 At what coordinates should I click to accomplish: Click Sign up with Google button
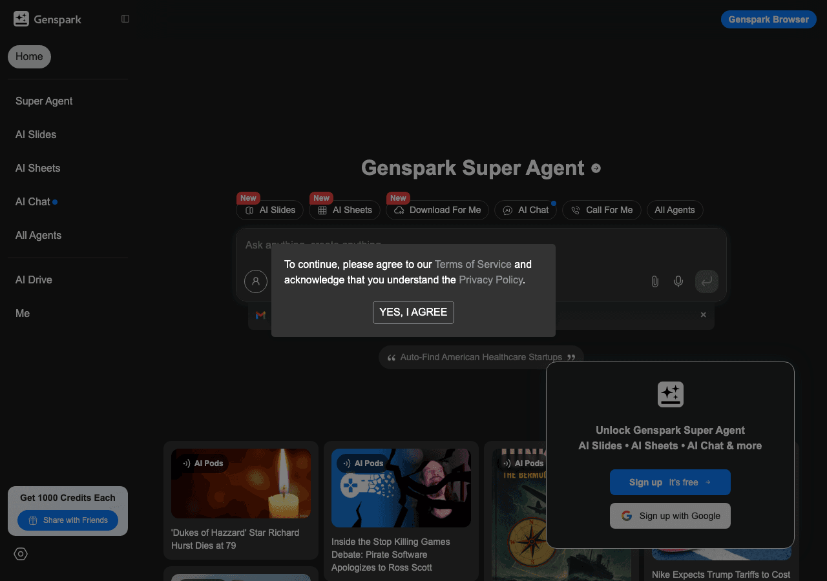[x=670, y=516]
